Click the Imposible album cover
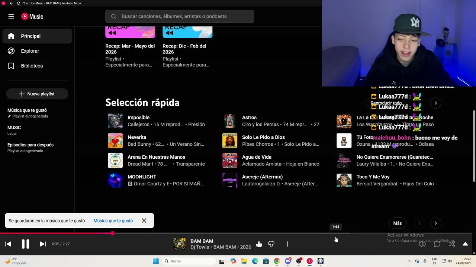Screen dimensions: 476x267 coord(115,121)
